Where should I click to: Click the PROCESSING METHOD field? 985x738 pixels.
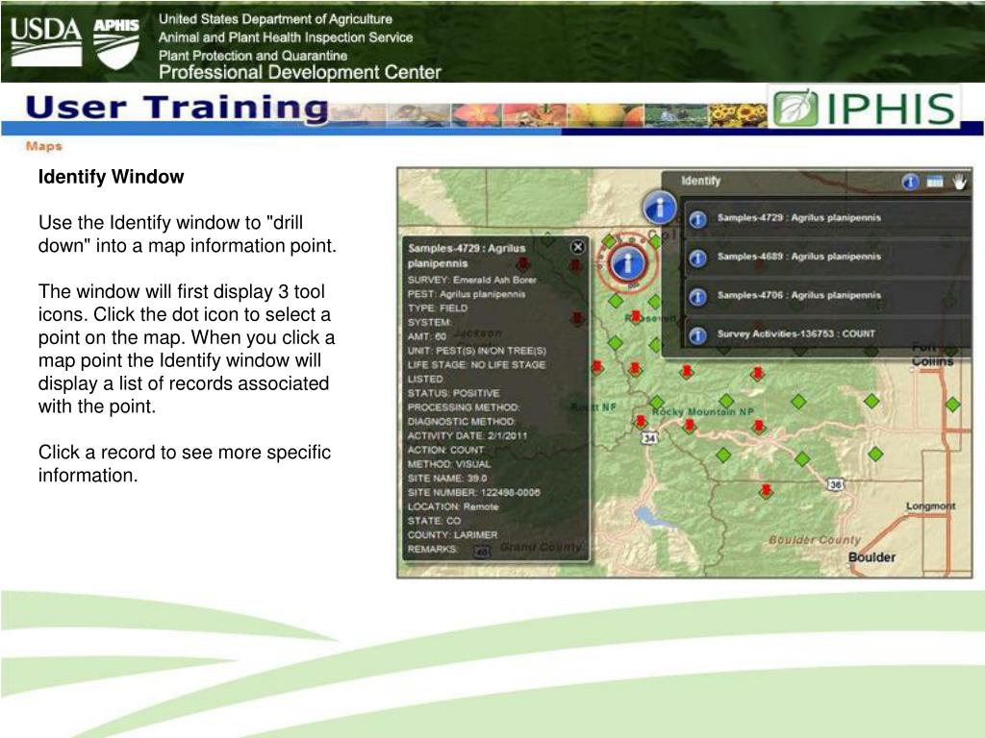point(464,407)
